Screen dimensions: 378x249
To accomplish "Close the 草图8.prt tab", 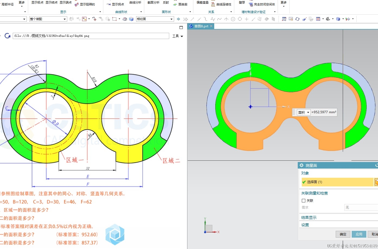I will pos(211,26).
